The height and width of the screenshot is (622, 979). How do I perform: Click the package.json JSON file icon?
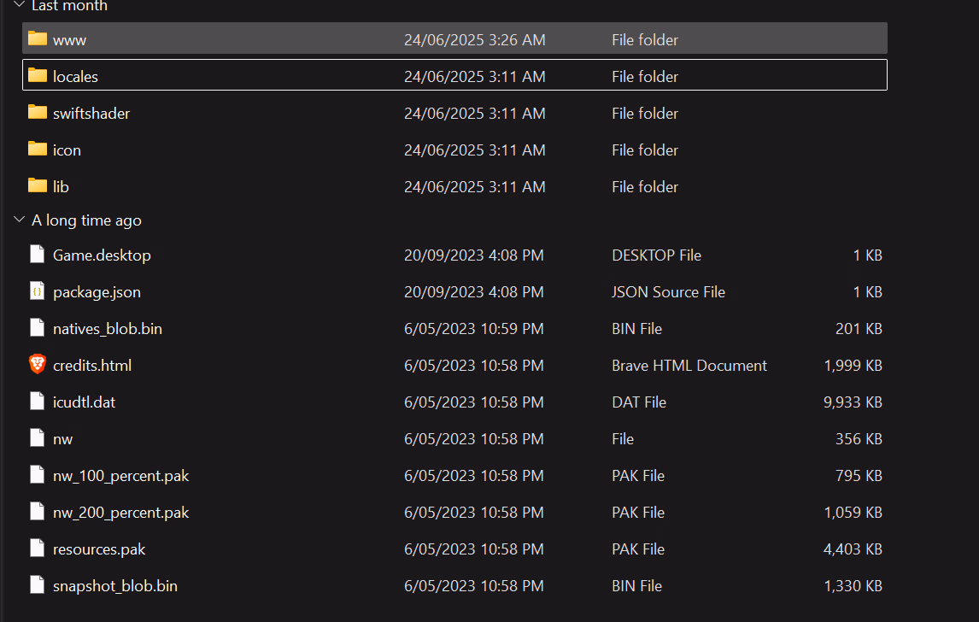[37, 291]
